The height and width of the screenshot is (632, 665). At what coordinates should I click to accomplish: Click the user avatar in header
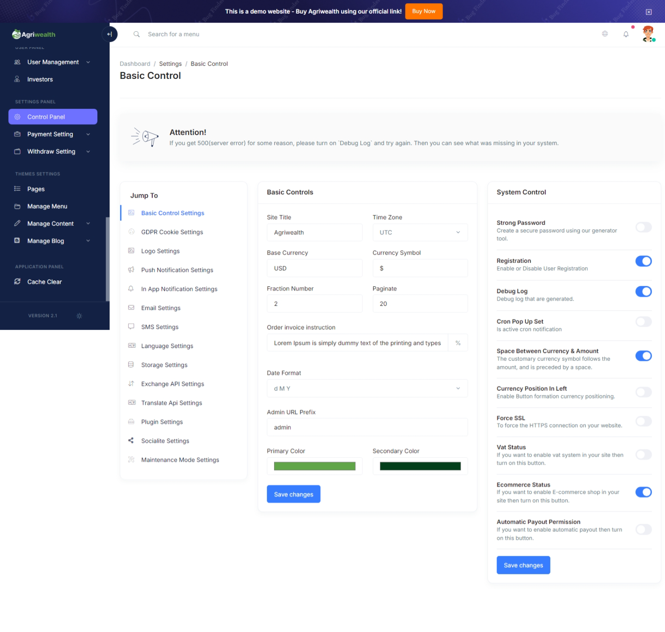point(648,34)
